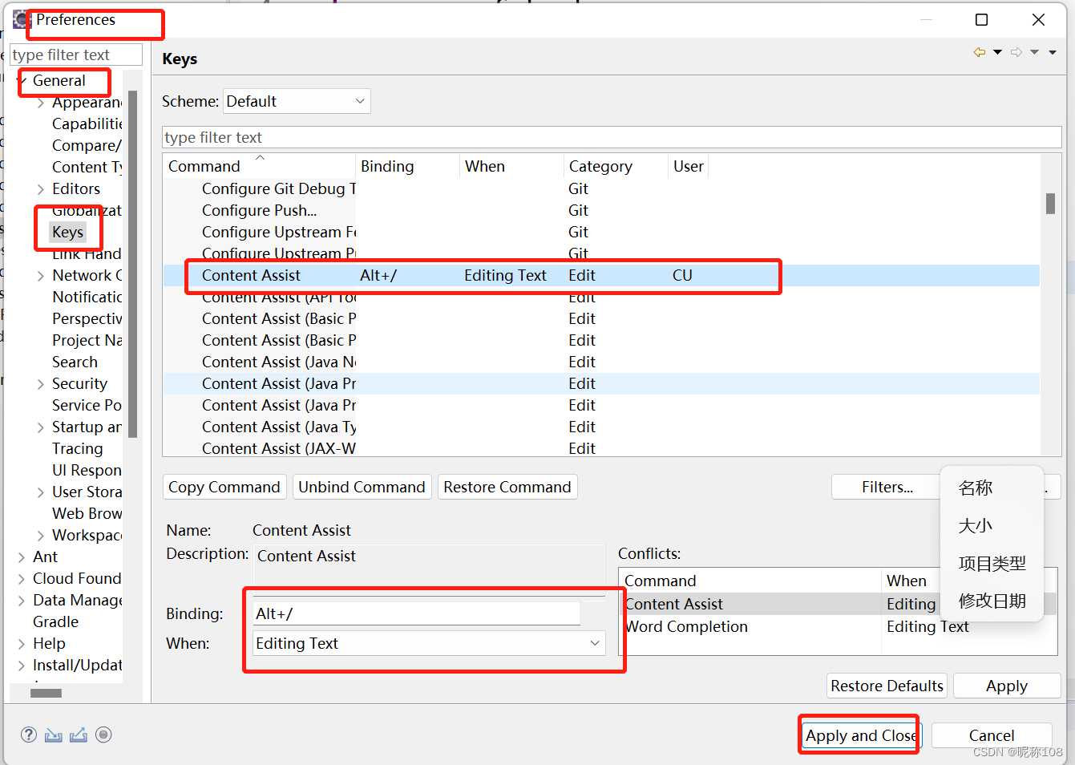The image size is (1075, 765).
Task: Click the export preferences icon
Action: tap(78, 734)
